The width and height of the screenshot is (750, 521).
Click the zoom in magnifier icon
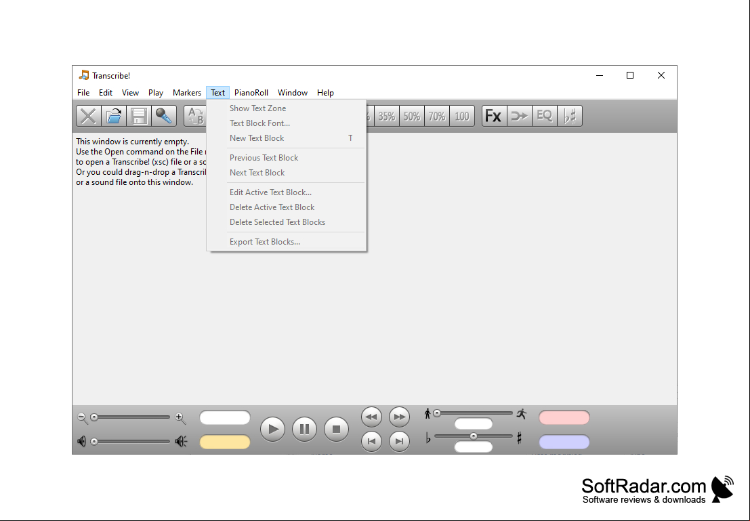tap(180, 418)
